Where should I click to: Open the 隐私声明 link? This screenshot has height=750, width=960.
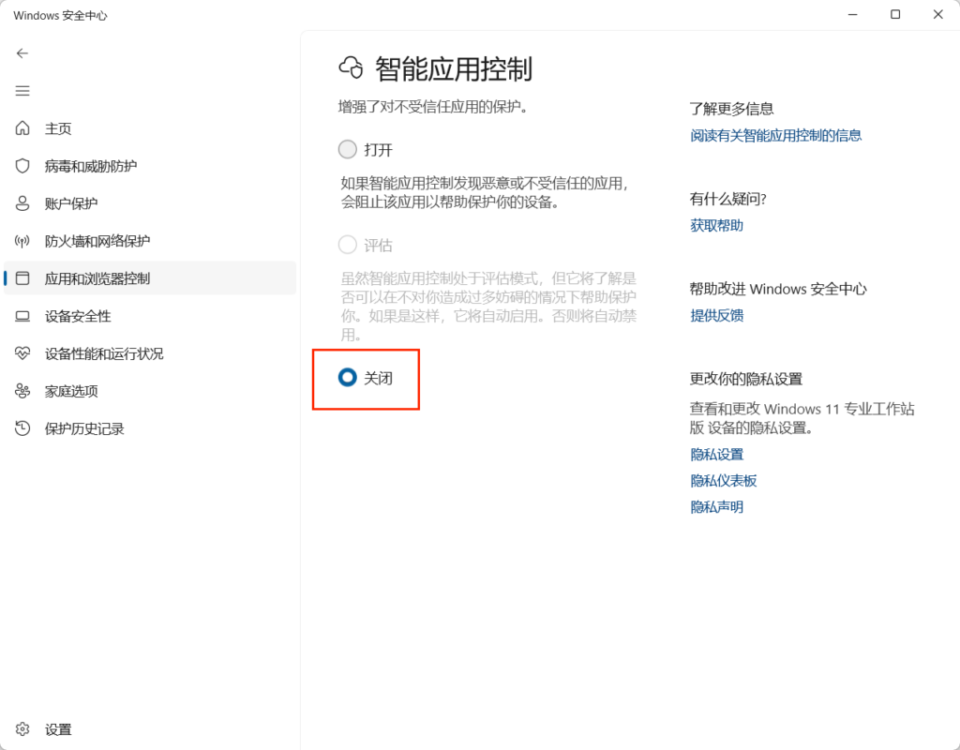pyautogui.click(x=716, y=507)
